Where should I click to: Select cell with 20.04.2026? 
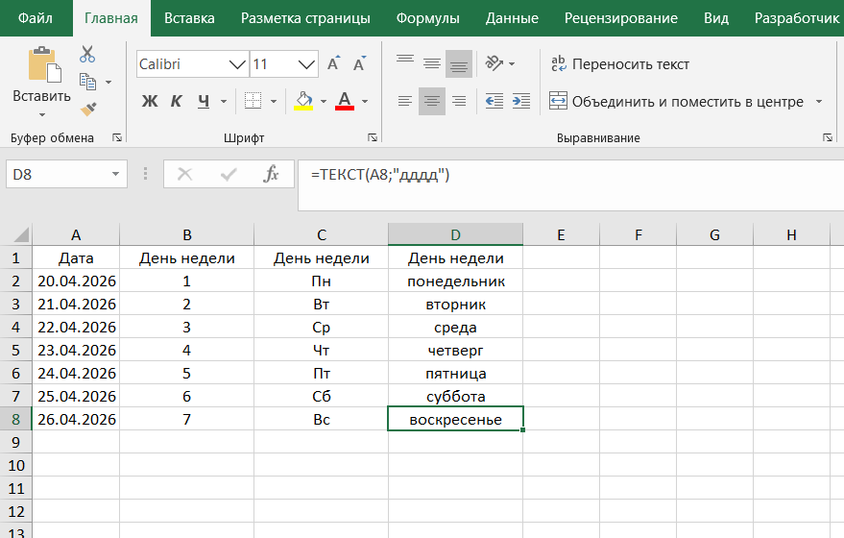pos(76,281)
